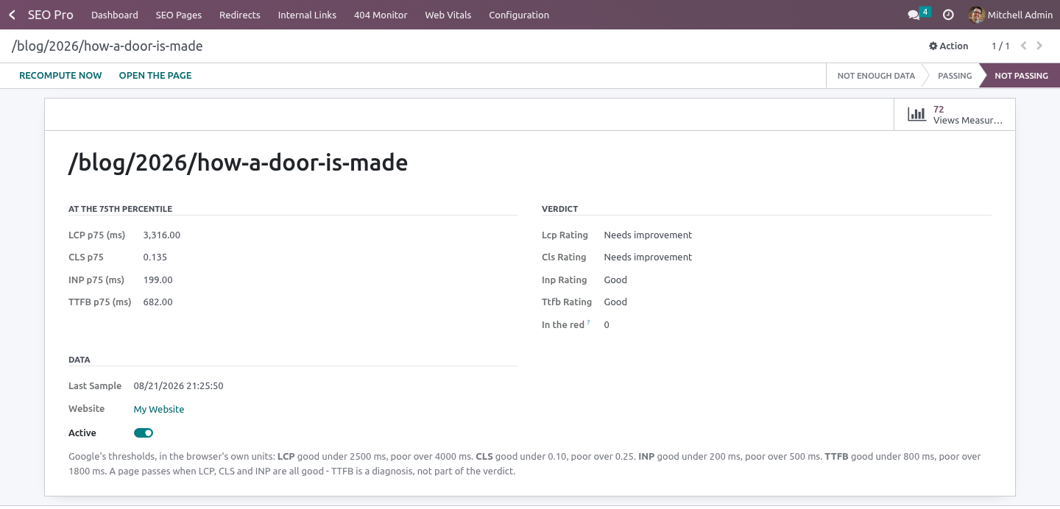Click the SEO Pro app title
The width and height of the screenshot is (1060, 509).
(51, 15)
